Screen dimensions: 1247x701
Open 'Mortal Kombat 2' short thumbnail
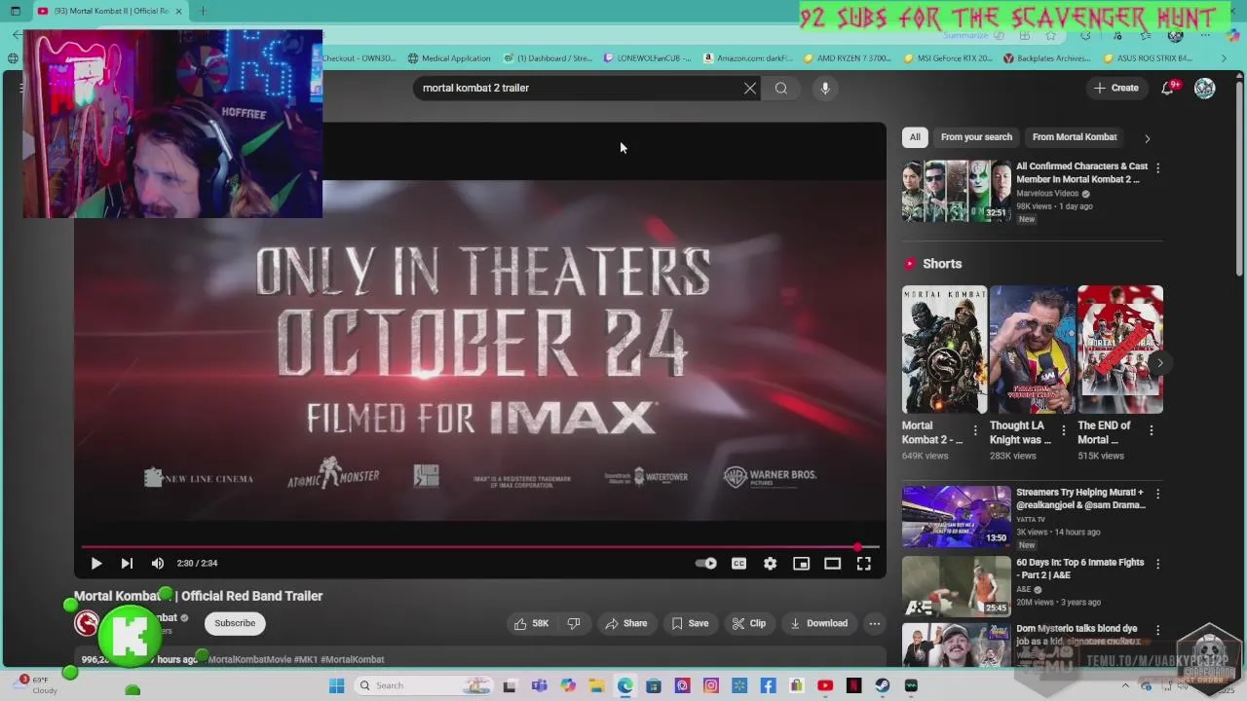tap(944, 350)
